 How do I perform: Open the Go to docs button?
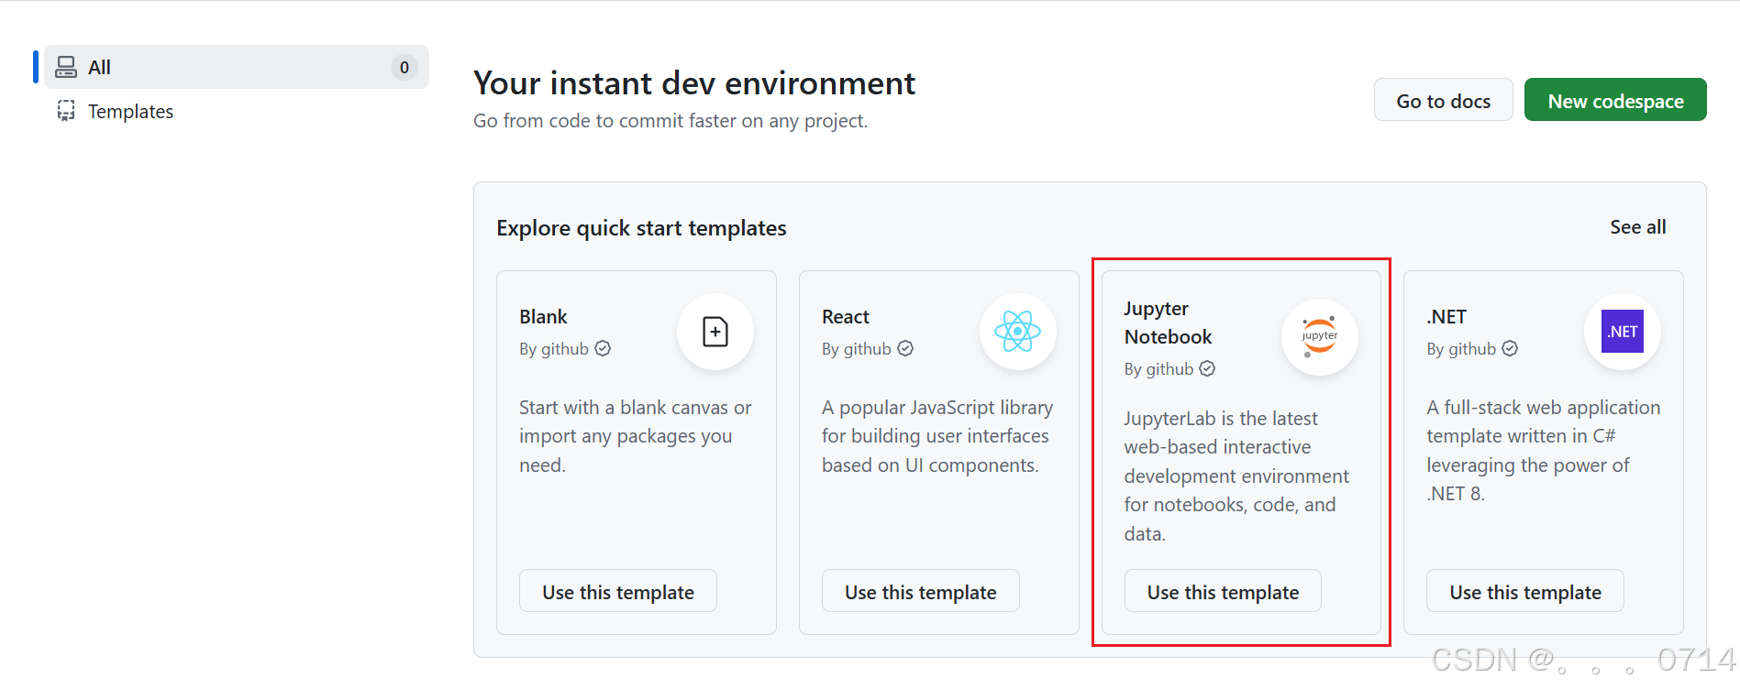point(1443,100)
